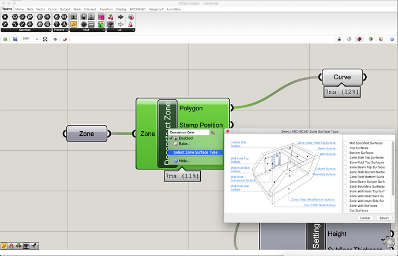The image size is (398, 256).
Task: Click the pink flask icon in Util panel
Action: [x=130, y=24]
